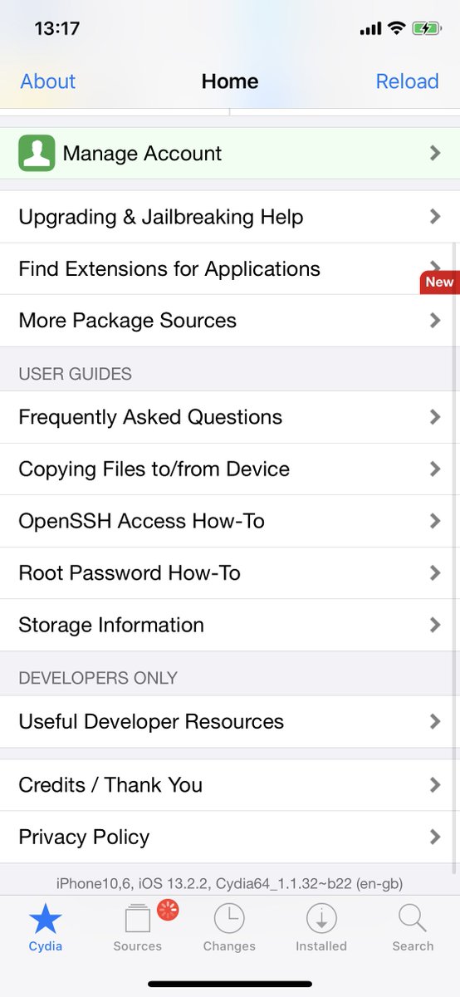Tap the battery charging status icon
460x997 pixels.
(x=427, y=28)
